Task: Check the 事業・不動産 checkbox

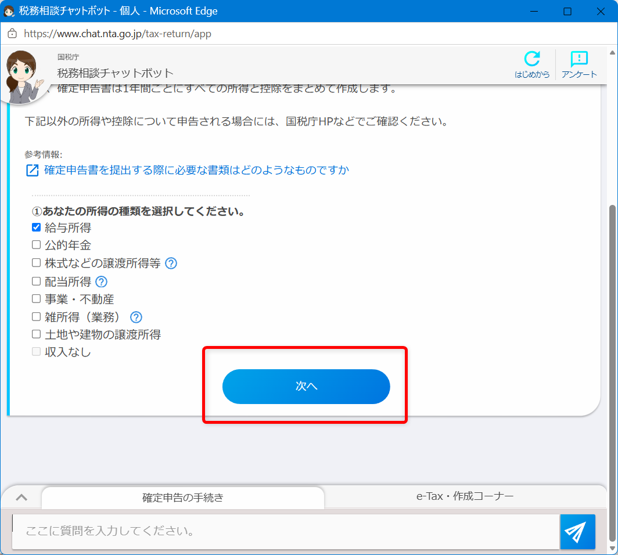Action: click(x=36, y=298)
